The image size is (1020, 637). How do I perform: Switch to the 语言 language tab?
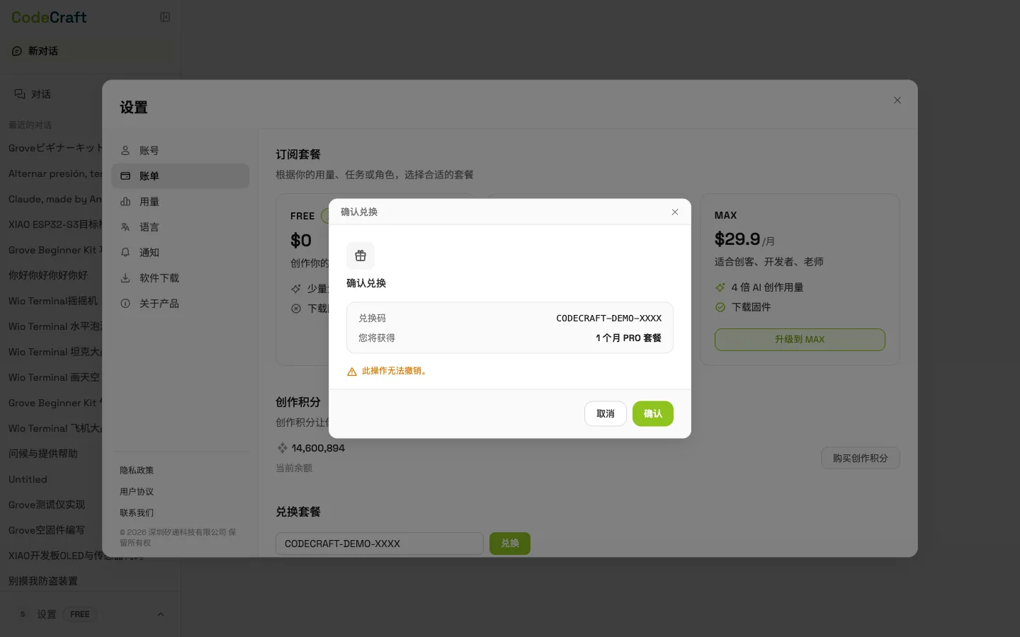pos(180,227)
